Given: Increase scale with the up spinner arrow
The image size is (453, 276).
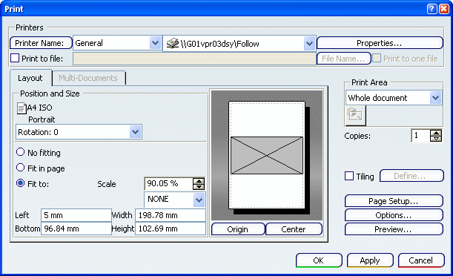Looking at the screenshot, I should (199, 181).
